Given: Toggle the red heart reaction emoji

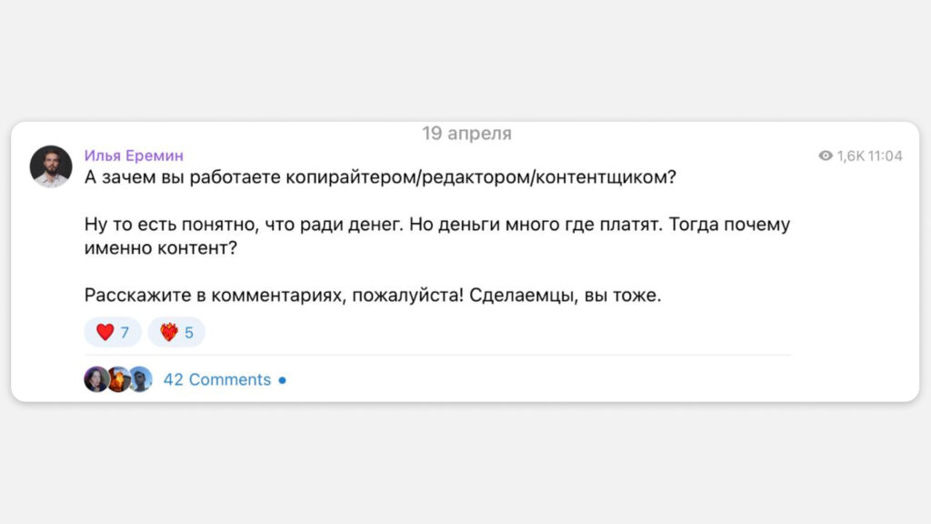Looking at the screenshot, I should [105, 332].
